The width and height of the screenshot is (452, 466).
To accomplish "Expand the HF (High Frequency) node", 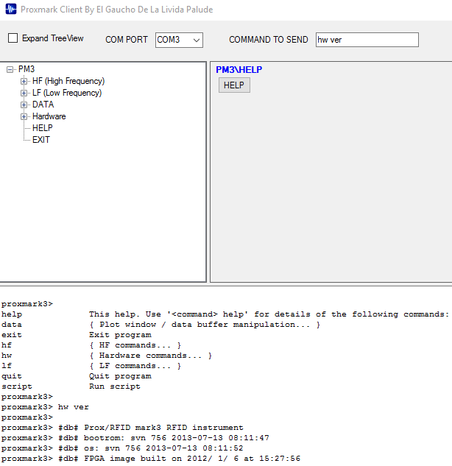I will pos(24,81).
